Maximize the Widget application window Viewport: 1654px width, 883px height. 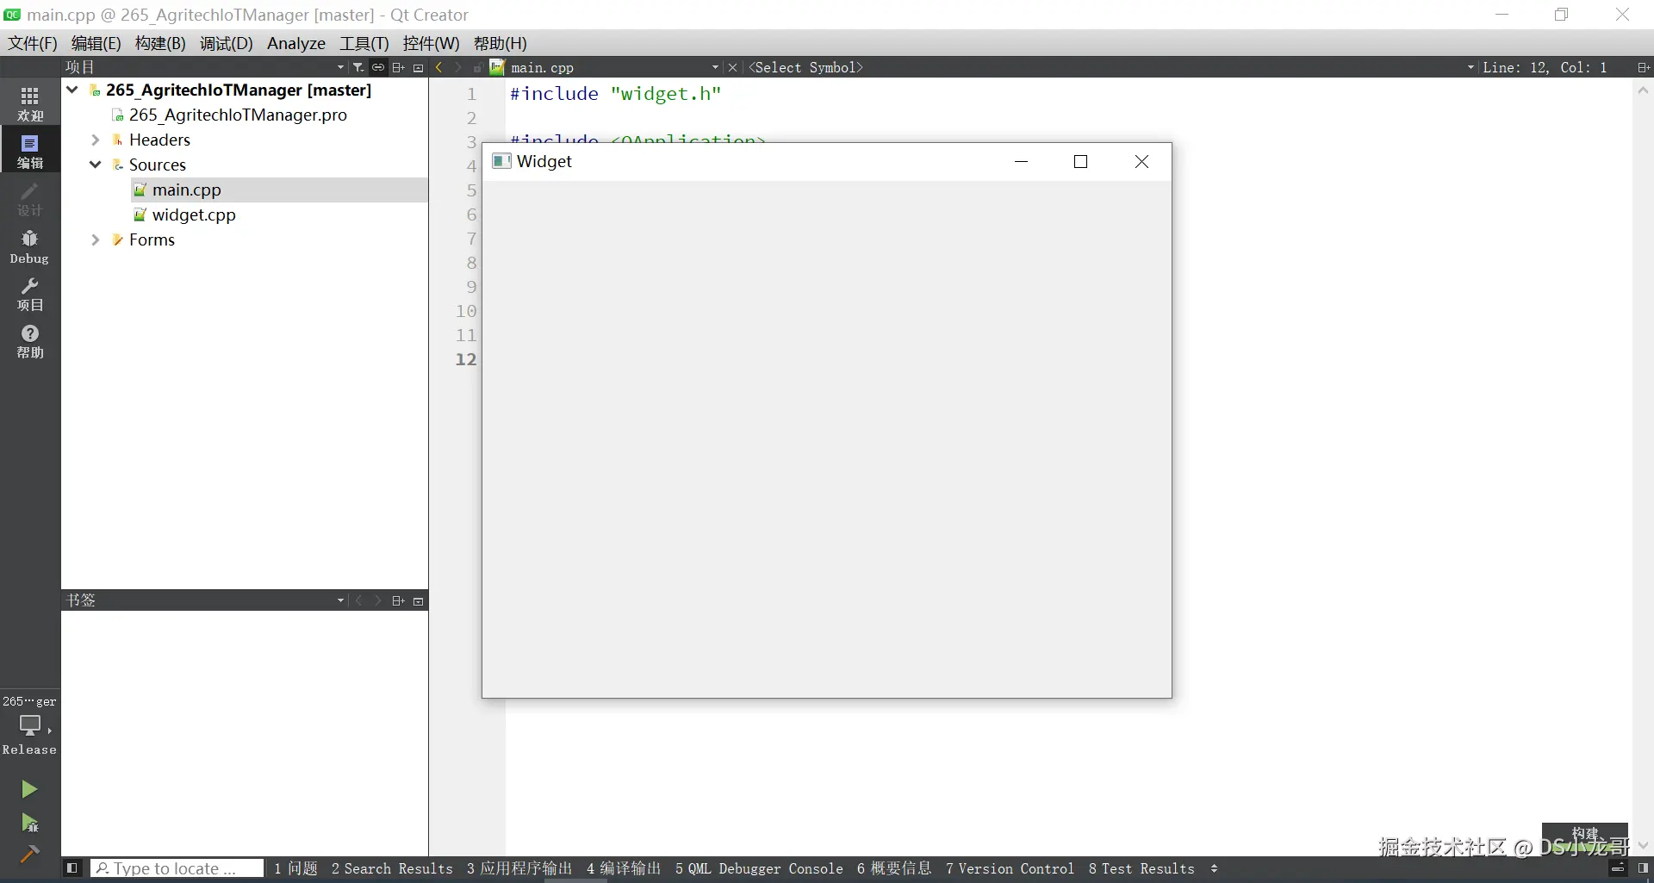(x=1080, y=162)
